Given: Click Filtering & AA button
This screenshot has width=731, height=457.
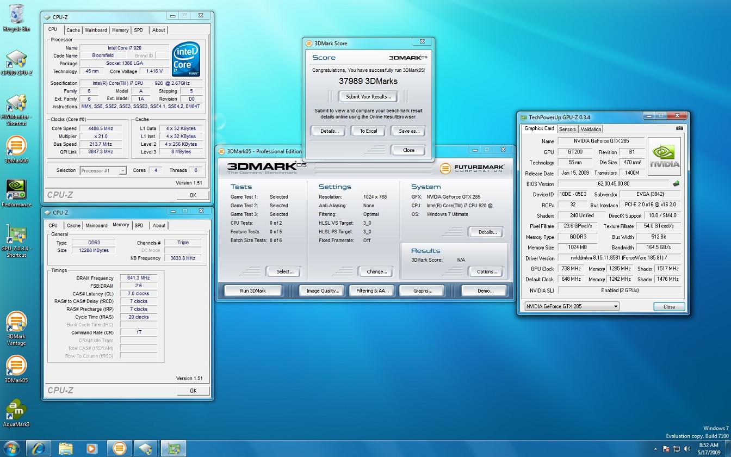Looking at the screenshot, I should [372, 291].
